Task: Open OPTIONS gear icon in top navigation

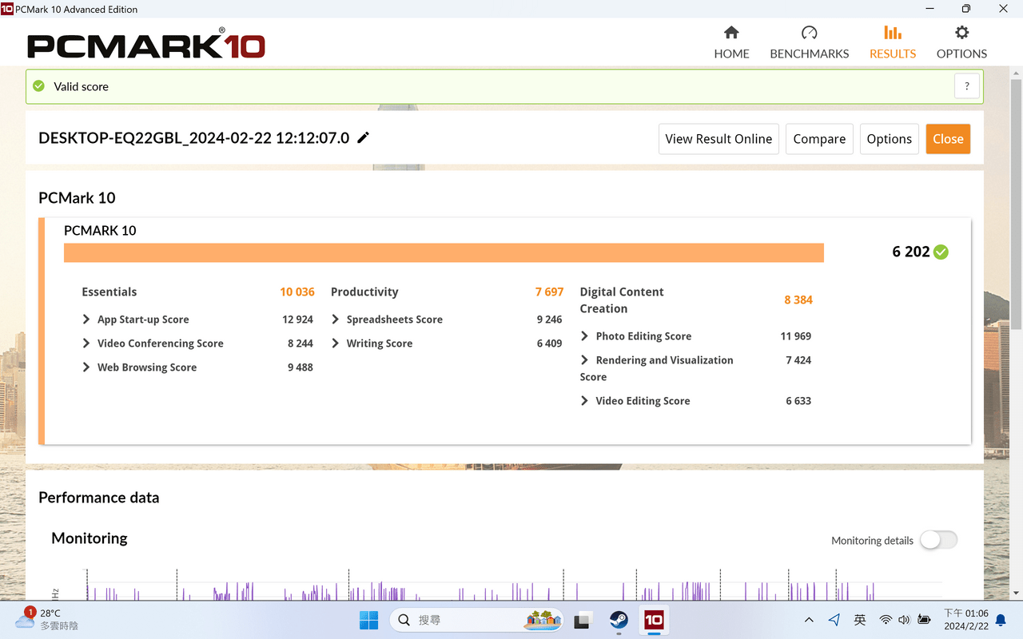Action: point(961,42)
